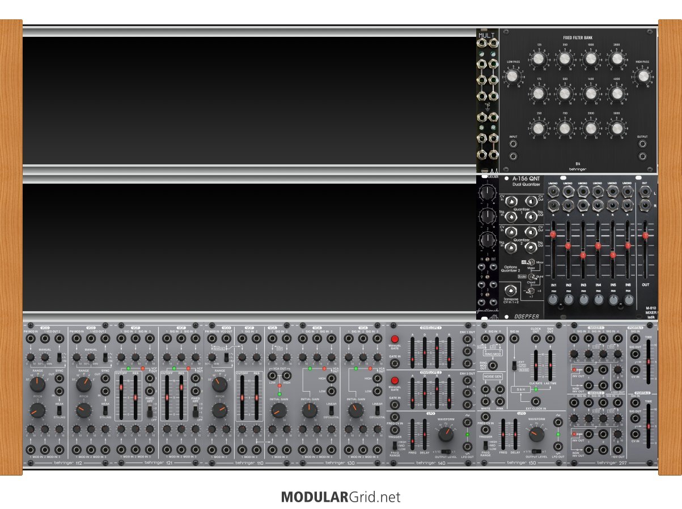The width and height of the screenshot is (682, 509).
Task: Select the HIGH PASS knob on Fixed Filter Bank
Action: (643, 76)
